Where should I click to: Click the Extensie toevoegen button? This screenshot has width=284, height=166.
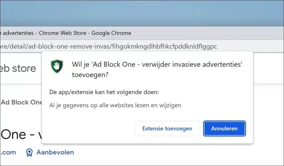click(167, 128)
